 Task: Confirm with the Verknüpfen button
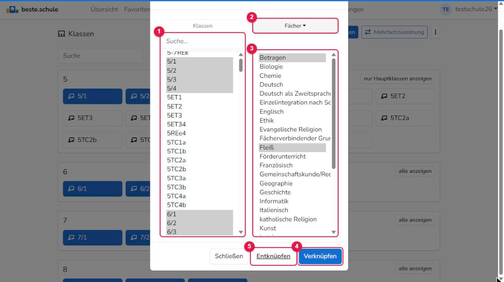pos(320,256)
